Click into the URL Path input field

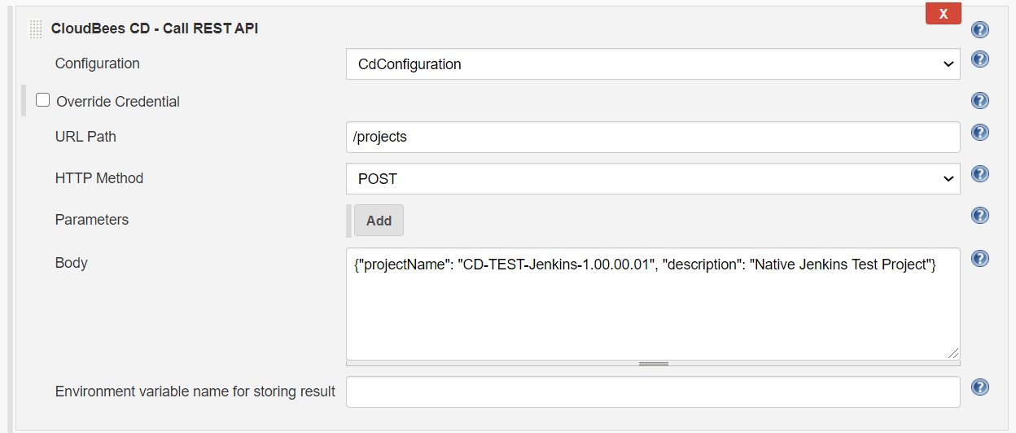[653, 137]
